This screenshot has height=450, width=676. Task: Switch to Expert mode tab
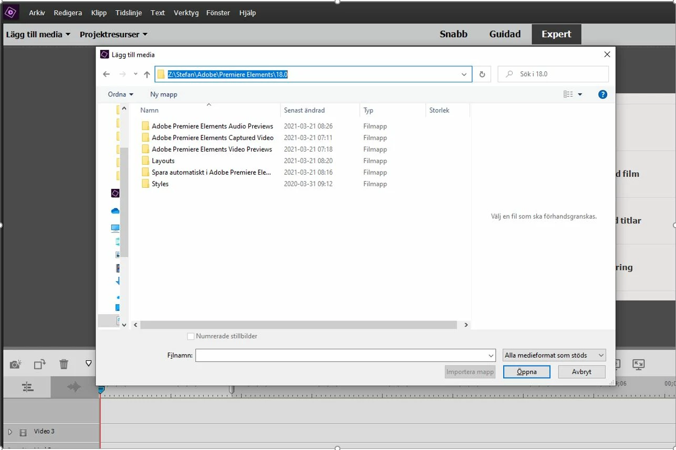pos(556,34)
